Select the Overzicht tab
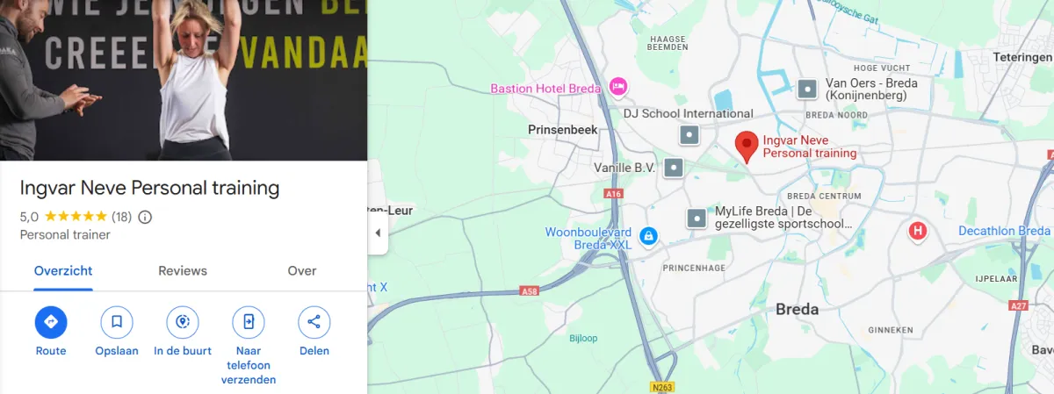Viewport: 1054px width, 394px height. coord(63,271)
